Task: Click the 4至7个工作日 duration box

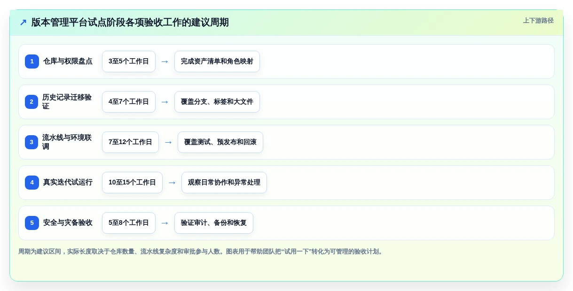Action: (129, 102)
